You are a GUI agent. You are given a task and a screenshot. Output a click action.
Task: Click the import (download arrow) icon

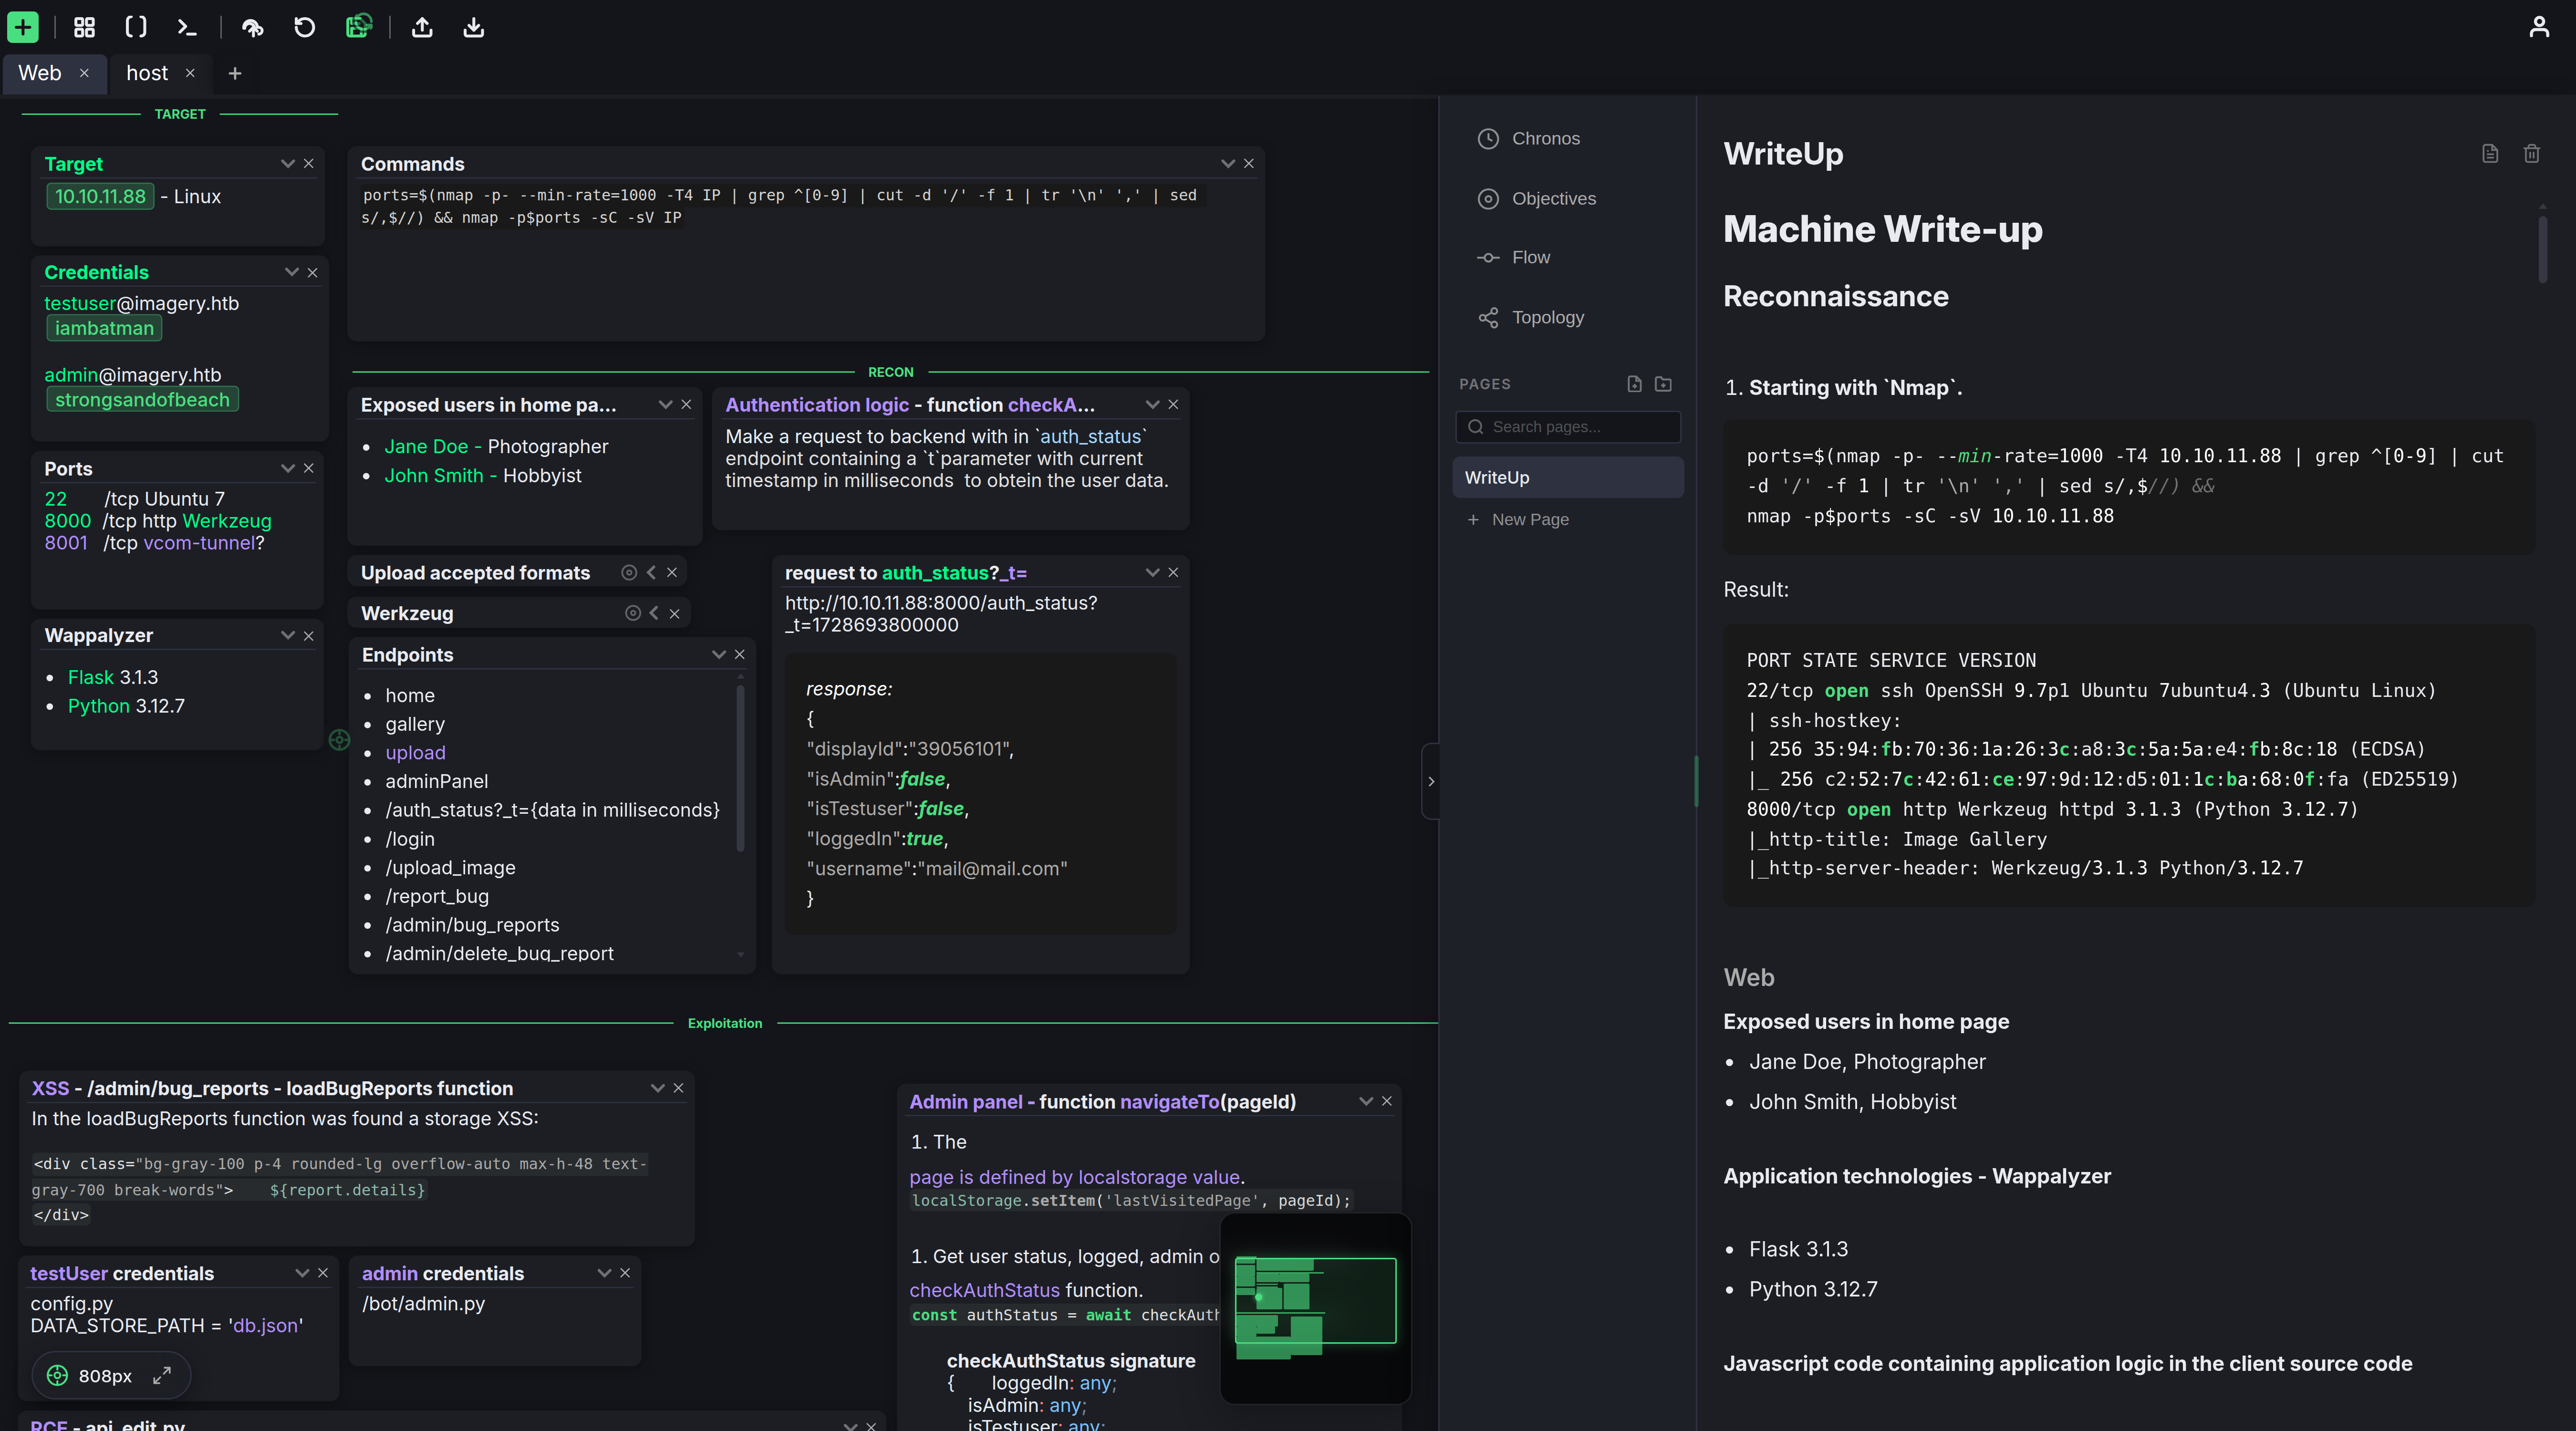tap(474, 27)
